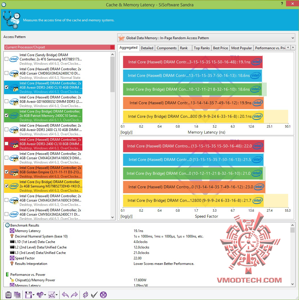Click the help question mark in title bar
The image size is (299, 300).
coord(282,4)
